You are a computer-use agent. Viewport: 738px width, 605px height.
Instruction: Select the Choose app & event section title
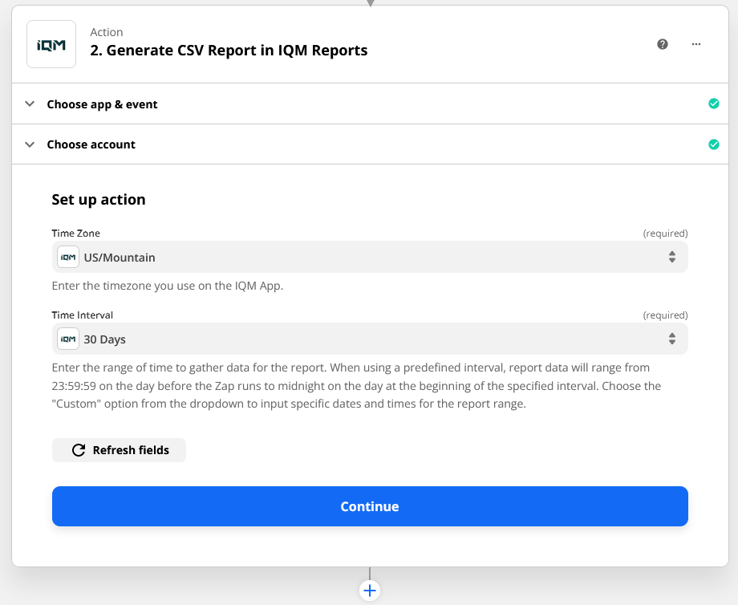pyautogui.click(x=102, y=104)
